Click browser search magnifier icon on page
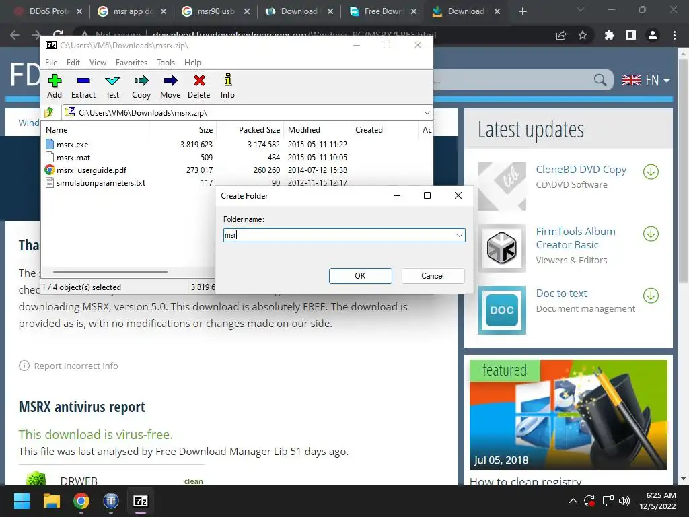The height and width of the screenshot is (517, 689). [600, 80]
